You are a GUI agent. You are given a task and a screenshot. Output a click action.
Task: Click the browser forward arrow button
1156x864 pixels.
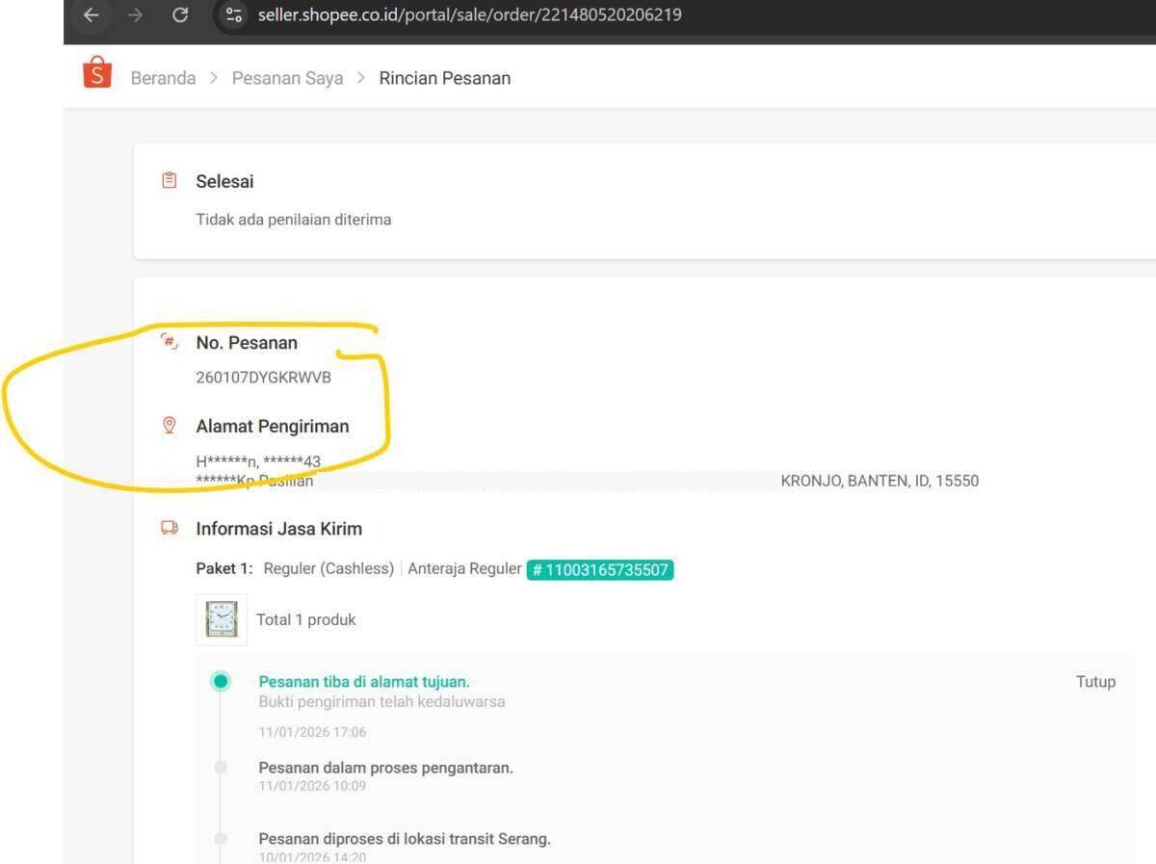135,15
